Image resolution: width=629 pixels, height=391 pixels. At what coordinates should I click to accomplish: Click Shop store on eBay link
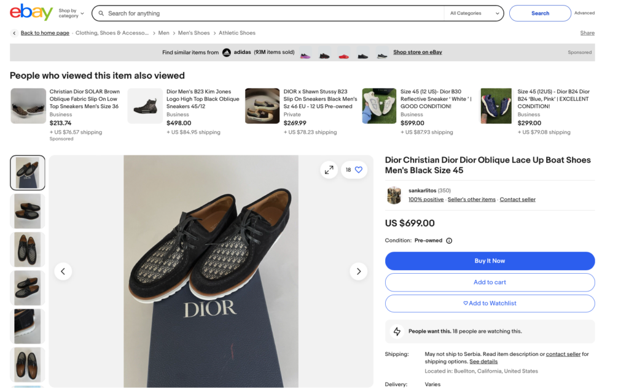coord(418,52)
